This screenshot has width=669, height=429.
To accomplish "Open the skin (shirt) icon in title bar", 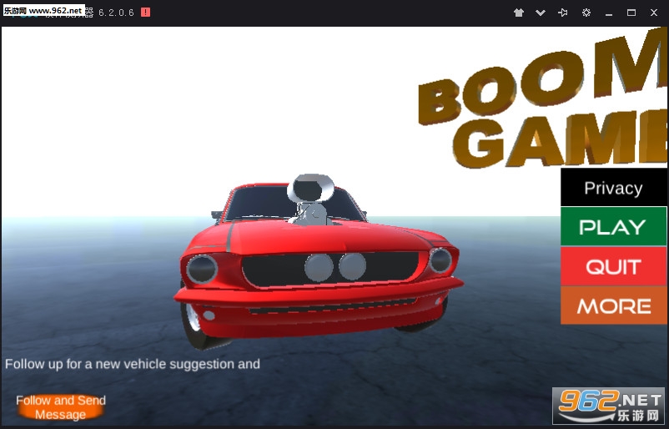I will [518, 13].
